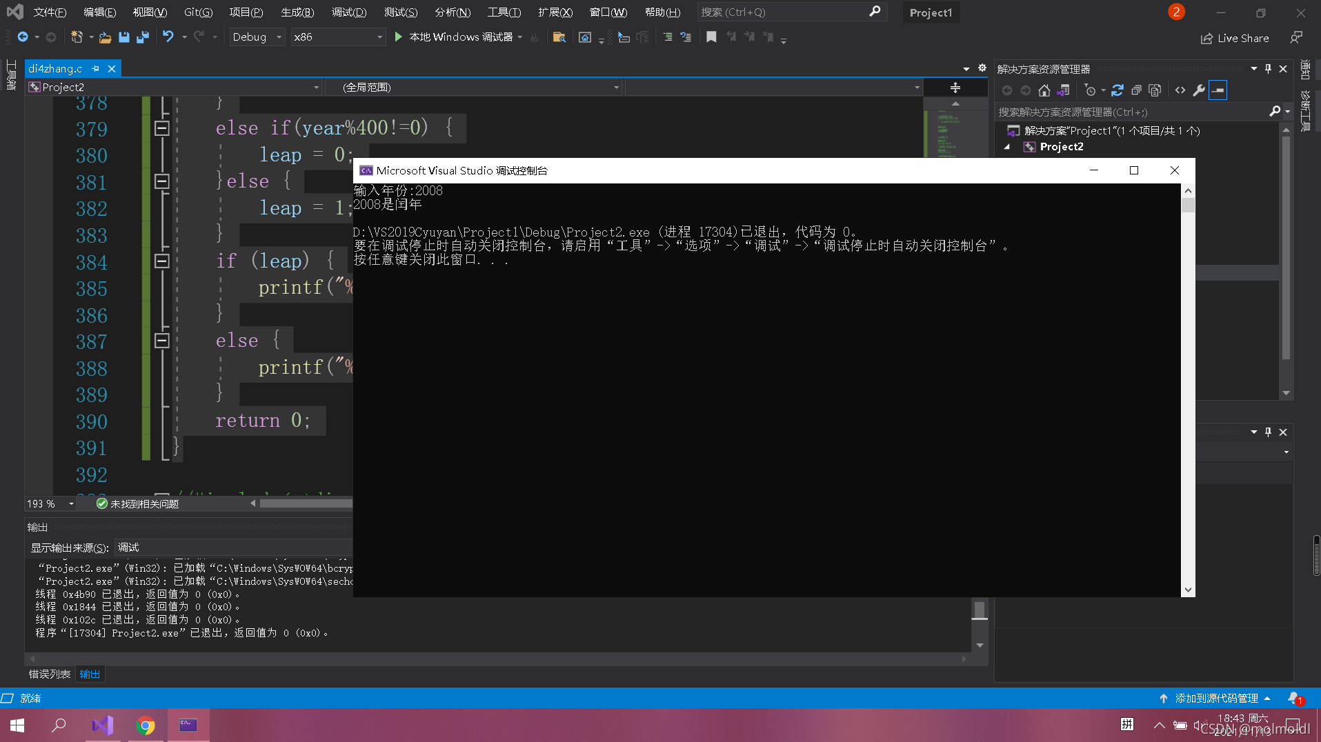This screenshot has height=742, width=1321.
Task: Open the Project2 scope dropdown
Action: click(x=174, y=88)
